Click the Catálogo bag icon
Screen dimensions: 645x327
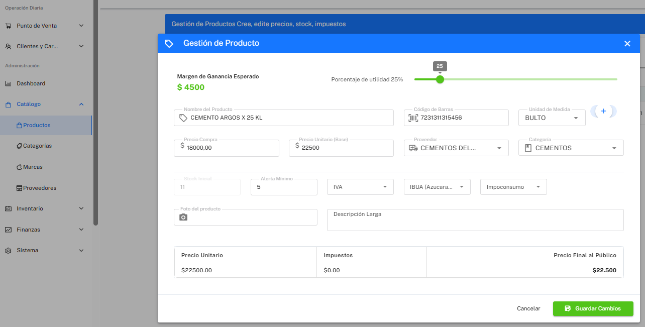click(9, 104)
